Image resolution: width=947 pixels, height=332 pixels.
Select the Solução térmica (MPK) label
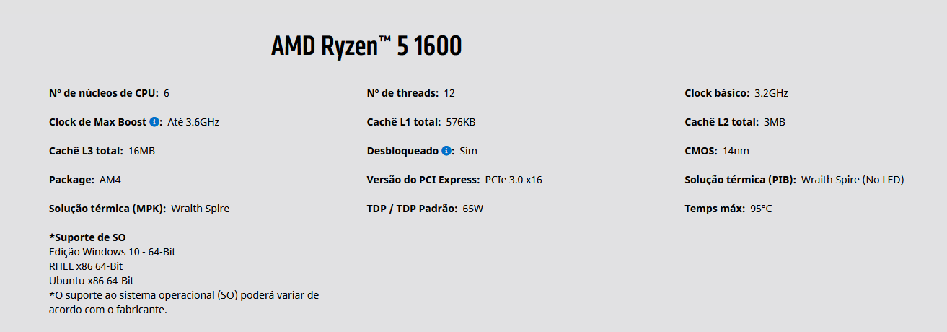(107, 209)
